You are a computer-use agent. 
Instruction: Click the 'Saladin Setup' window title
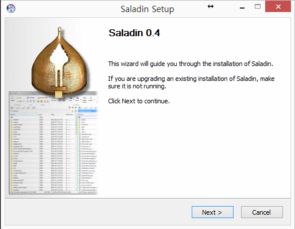tap(147, 9)
